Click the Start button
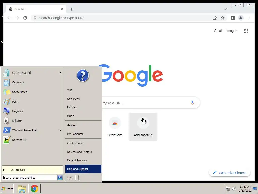The image size is (258, 194). (x=7, y=189)
